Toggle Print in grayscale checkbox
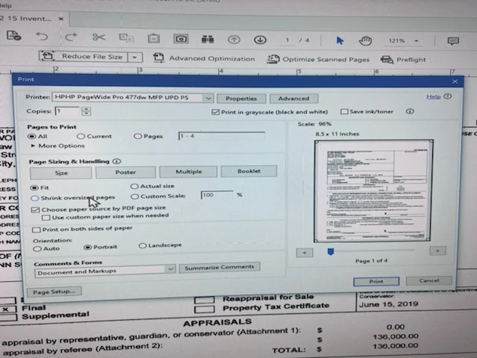 [215, 112]
